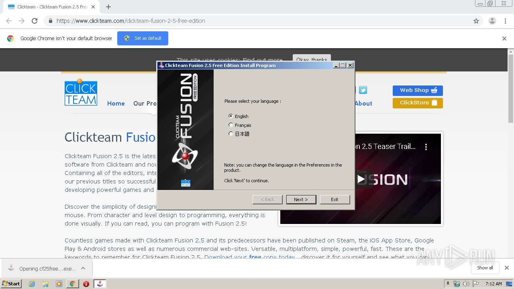Click Next in the installer

point(301,199)
